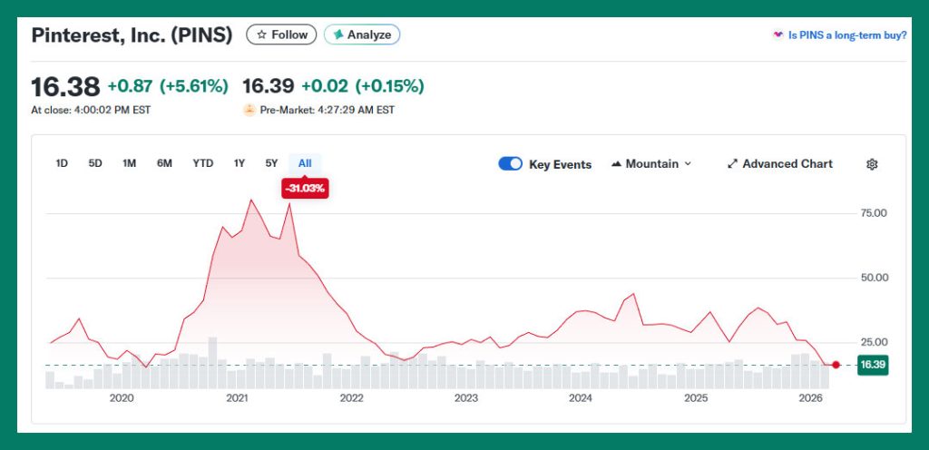Switch to the 5D time range
Image resolution: width=929 pixels, height=450 pixels.
95,163
